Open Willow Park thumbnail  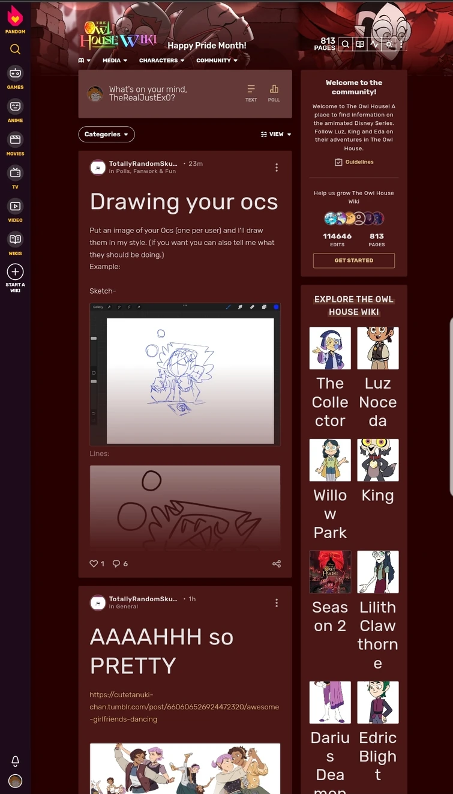coord(330,460)
